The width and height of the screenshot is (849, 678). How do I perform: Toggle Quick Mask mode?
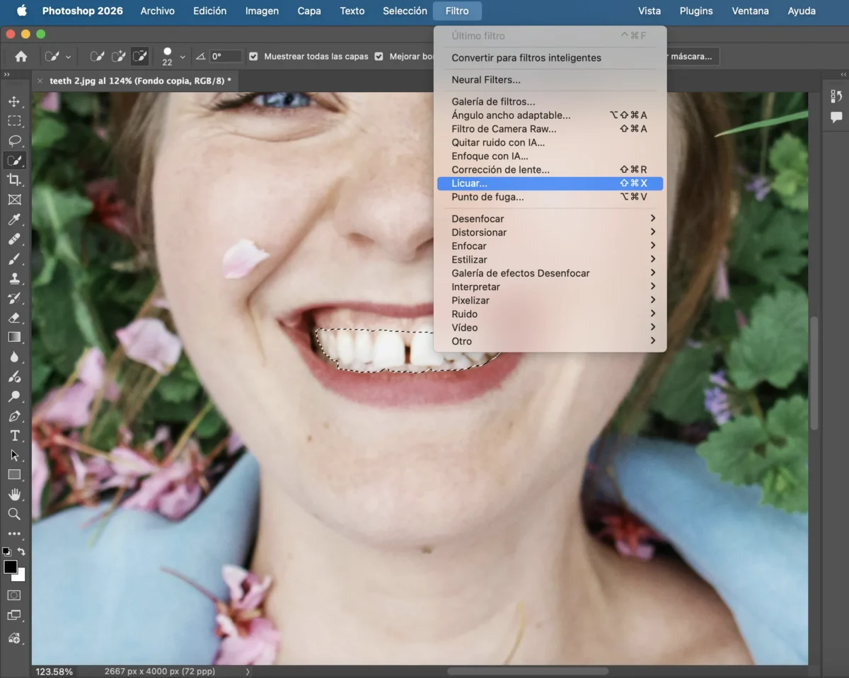click(14, 595)
